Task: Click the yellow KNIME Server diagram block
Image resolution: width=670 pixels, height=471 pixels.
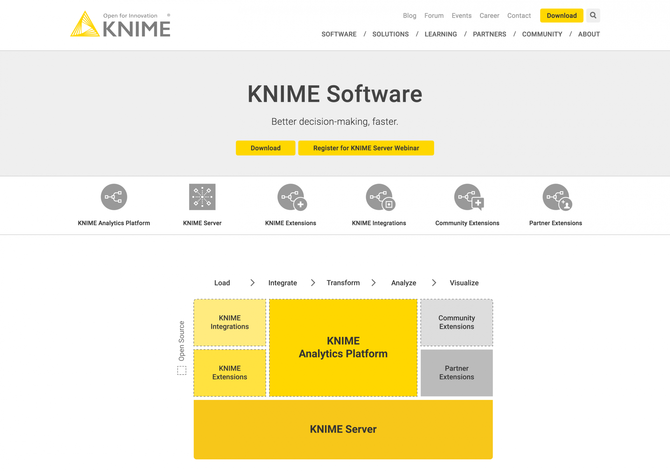Action: pyautogui.click(x=343, y=429)
